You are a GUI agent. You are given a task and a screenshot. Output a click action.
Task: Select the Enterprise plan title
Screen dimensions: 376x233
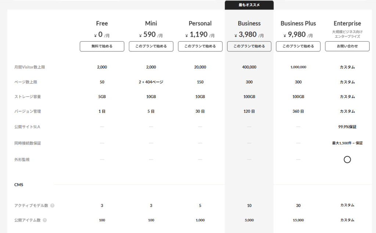click(347, 24)
